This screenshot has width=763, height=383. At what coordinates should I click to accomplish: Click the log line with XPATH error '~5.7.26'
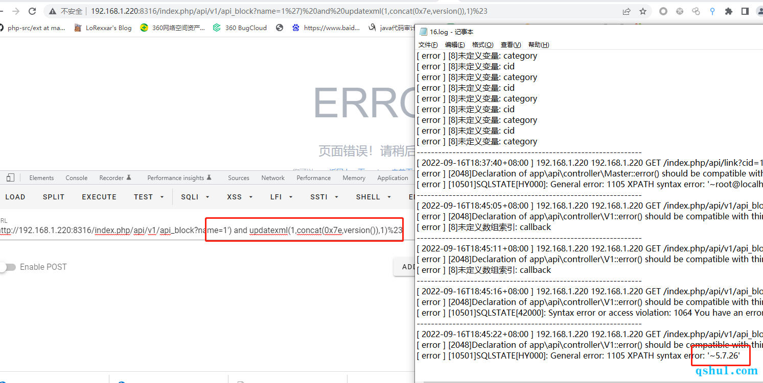pyautogui.click(x=579, y=356)
